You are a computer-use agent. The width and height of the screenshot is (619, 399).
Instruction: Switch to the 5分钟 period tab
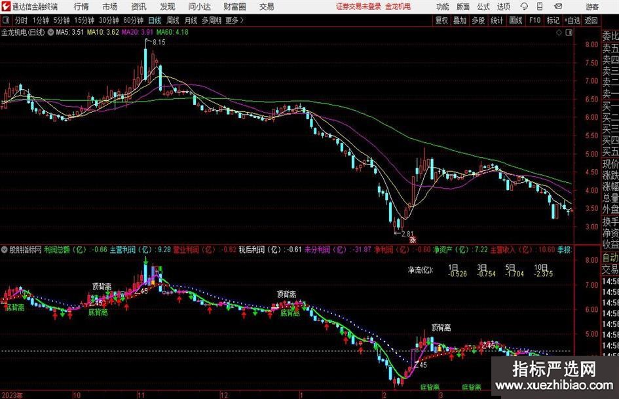pyautogui.click(x=62, y=20)
